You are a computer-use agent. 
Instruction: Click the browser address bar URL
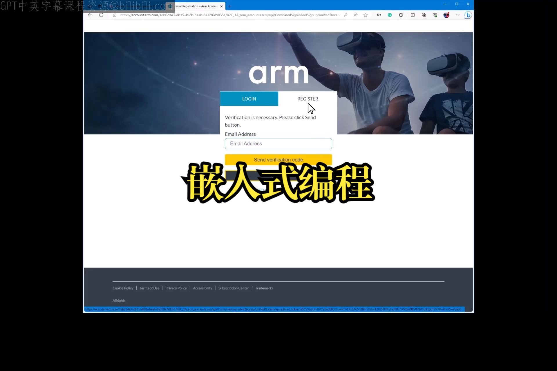point(230,15)
